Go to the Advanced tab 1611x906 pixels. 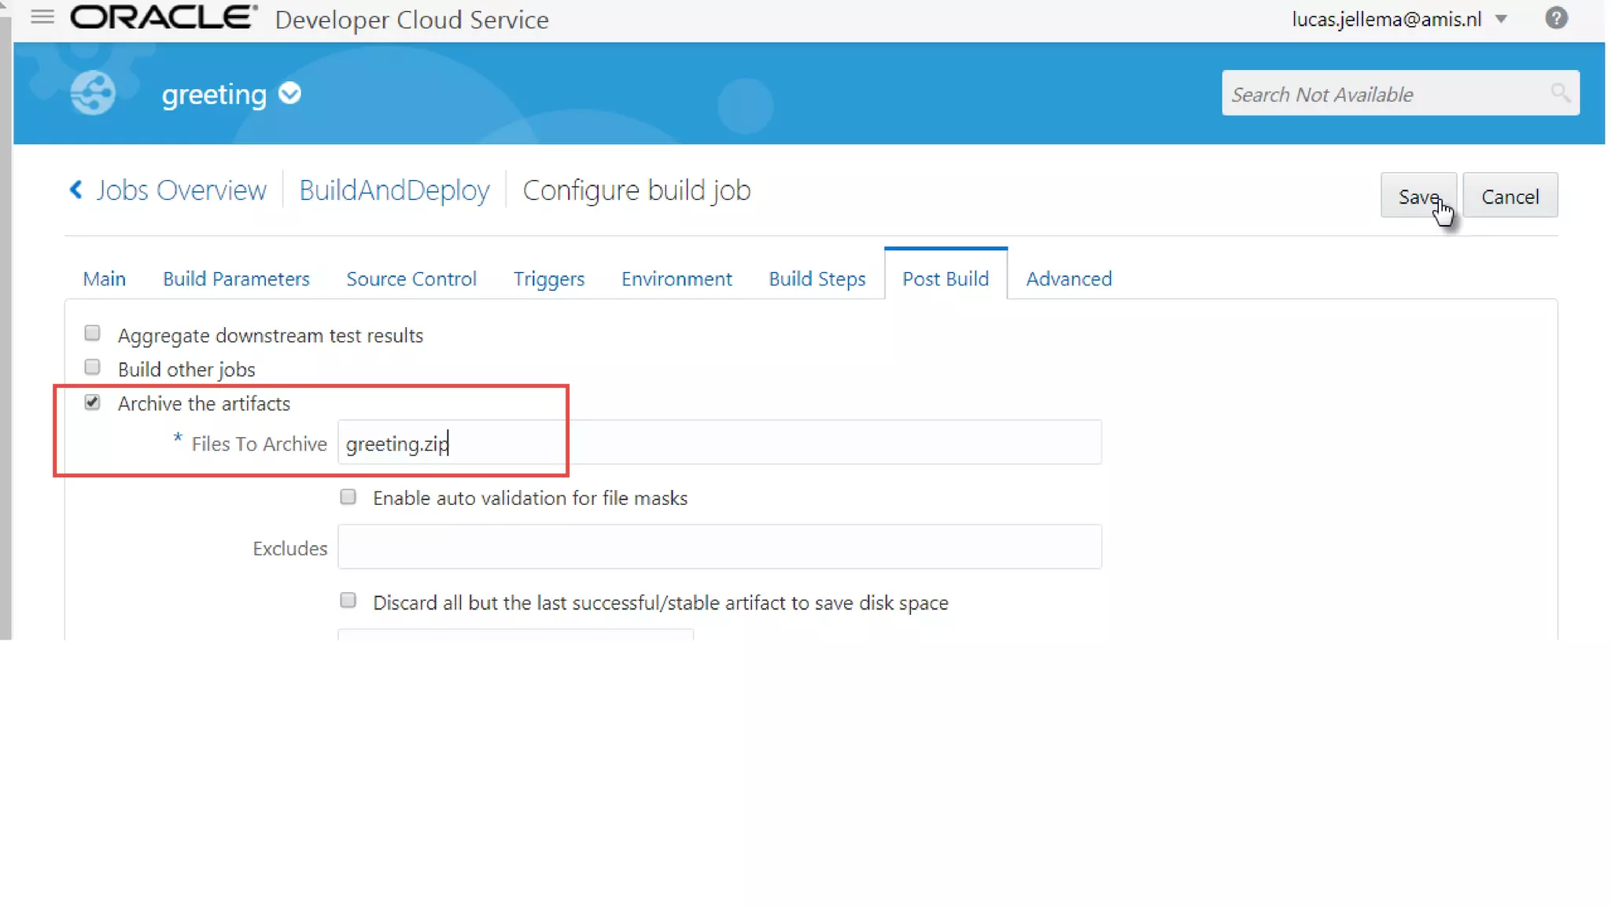pos(1068,278)
